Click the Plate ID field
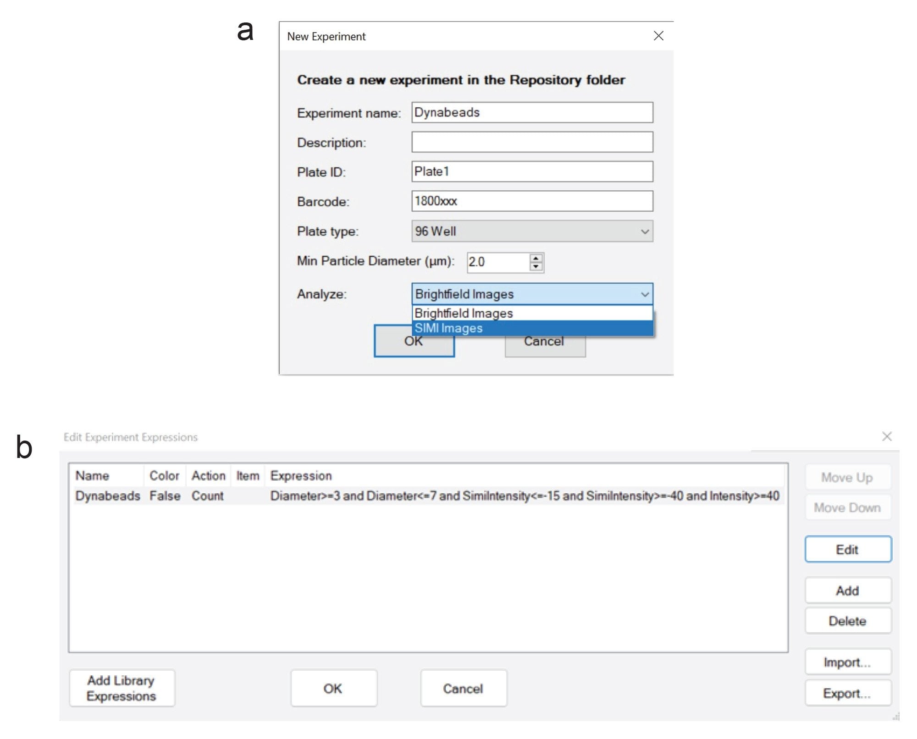Image resolution: width=917 pixels, height=739 pixels. coord(532,172)
